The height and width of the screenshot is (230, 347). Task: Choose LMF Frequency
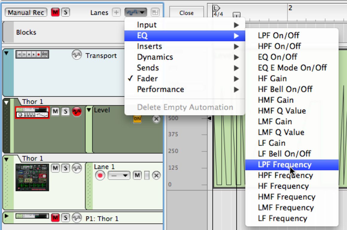(292, 208)
